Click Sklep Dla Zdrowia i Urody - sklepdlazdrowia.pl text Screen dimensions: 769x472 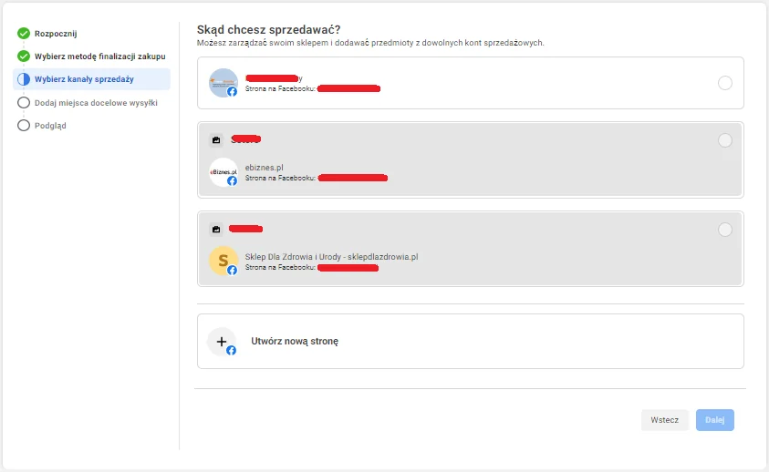click(331, 257)
